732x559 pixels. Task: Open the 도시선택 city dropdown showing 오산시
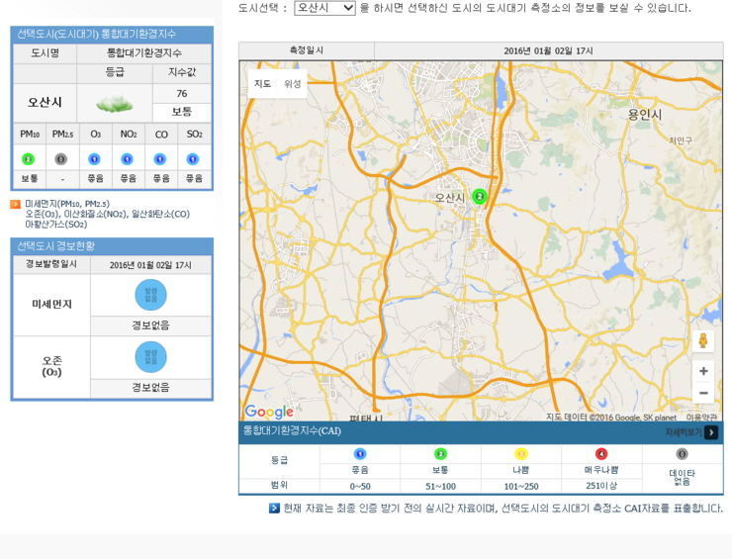pos(324,8)
